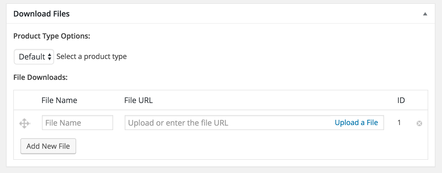
Task: Click the 'Select a product type' description text
Action: tap(92, 56)
